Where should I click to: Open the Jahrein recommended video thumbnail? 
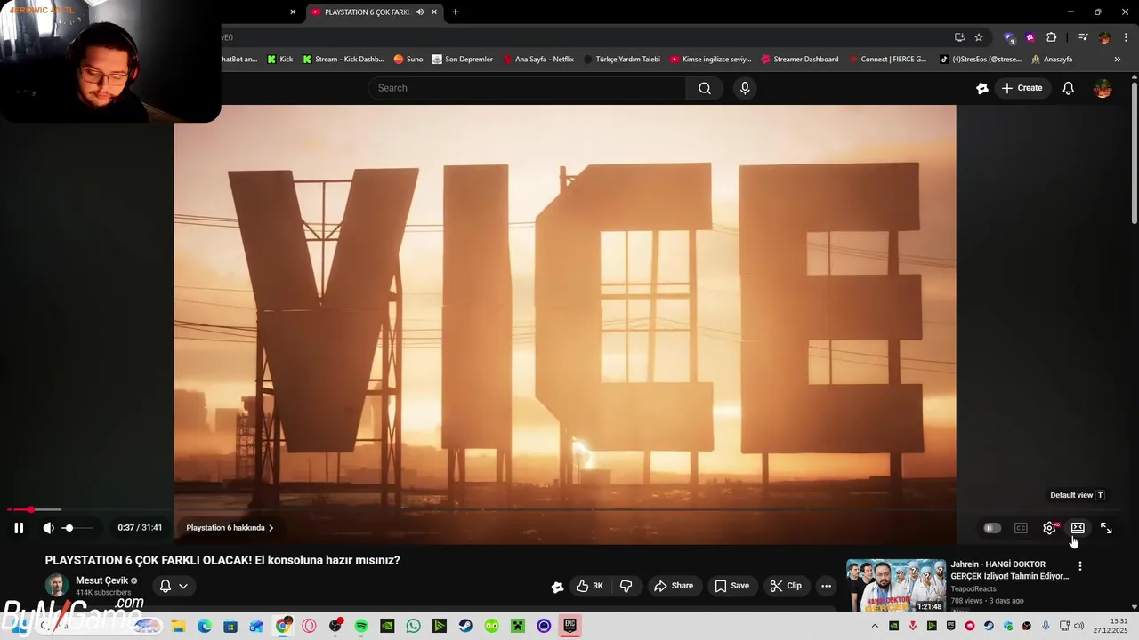tap(895, 585)
